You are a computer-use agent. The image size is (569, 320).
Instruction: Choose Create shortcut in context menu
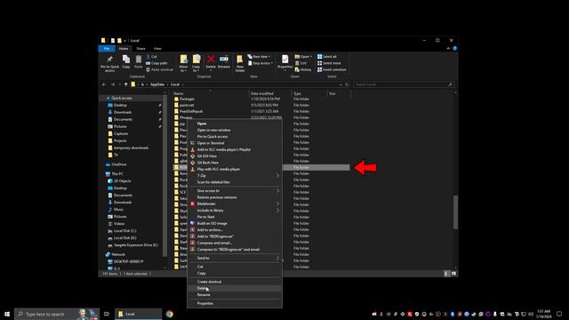235,282
